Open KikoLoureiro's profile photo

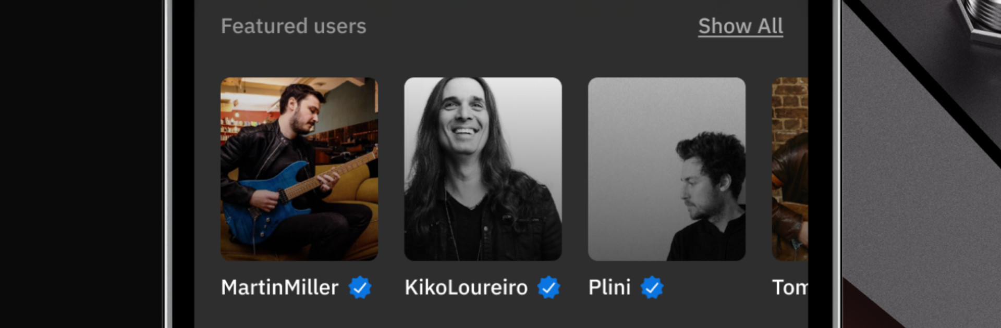pyautogui.click(x=483, y=169)
